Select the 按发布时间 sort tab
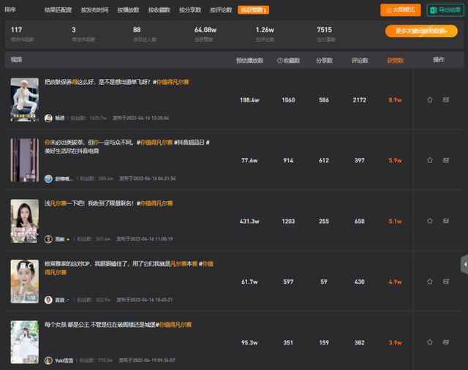 click(95, 10)
